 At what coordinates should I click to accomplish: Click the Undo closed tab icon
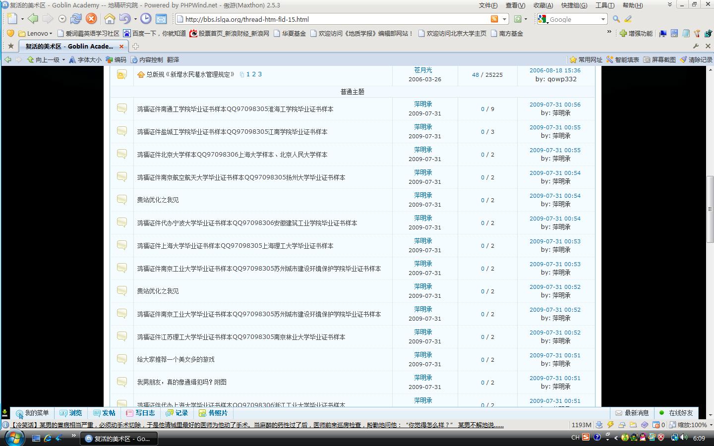124,19
